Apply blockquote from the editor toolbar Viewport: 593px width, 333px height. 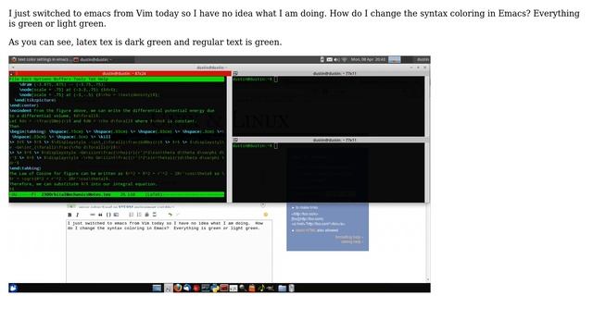101,215
